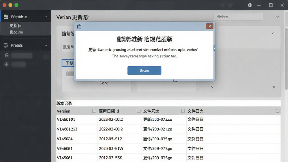Screen dimensions: 288x162
Task: Expand the Etiyihiltur sidebar dropdown arrow
Action: [46, 17]
